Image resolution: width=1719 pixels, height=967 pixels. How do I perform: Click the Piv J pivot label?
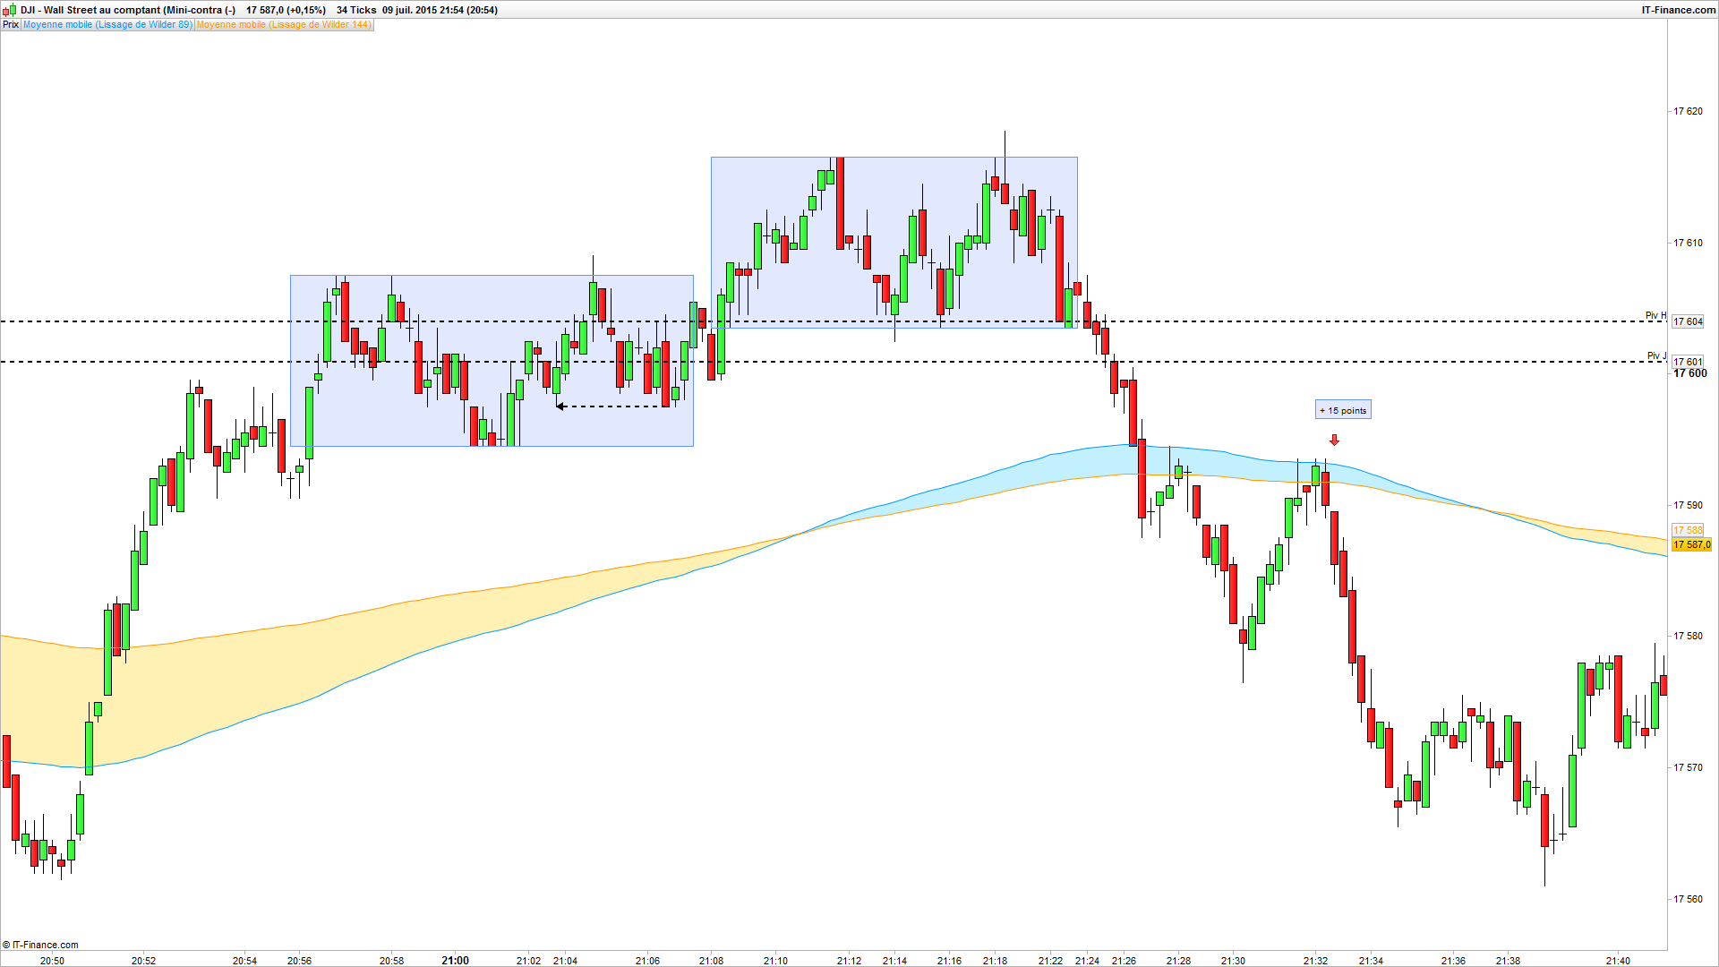pos(1656,356)
